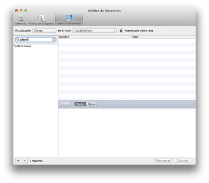Click the lock icon to toggle authentication

tap(121, 30)
